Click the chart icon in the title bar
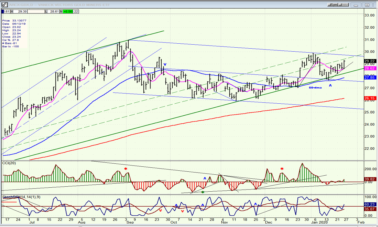The height and width of the screenshot is (227, 378). 4,5
